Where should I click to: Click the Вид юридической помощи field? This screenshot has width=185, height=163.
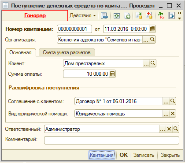click(x=118, y=114)
